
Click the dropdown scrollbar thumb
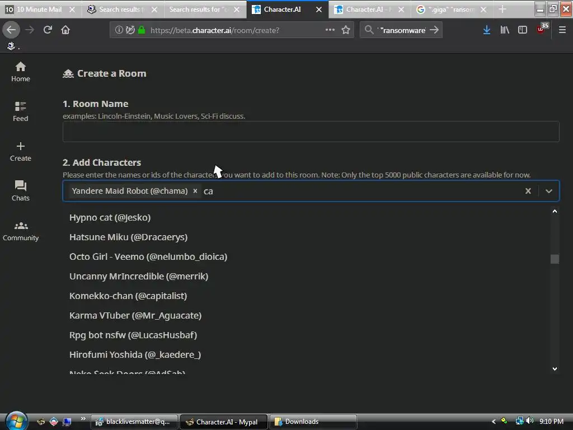[555, 259]
